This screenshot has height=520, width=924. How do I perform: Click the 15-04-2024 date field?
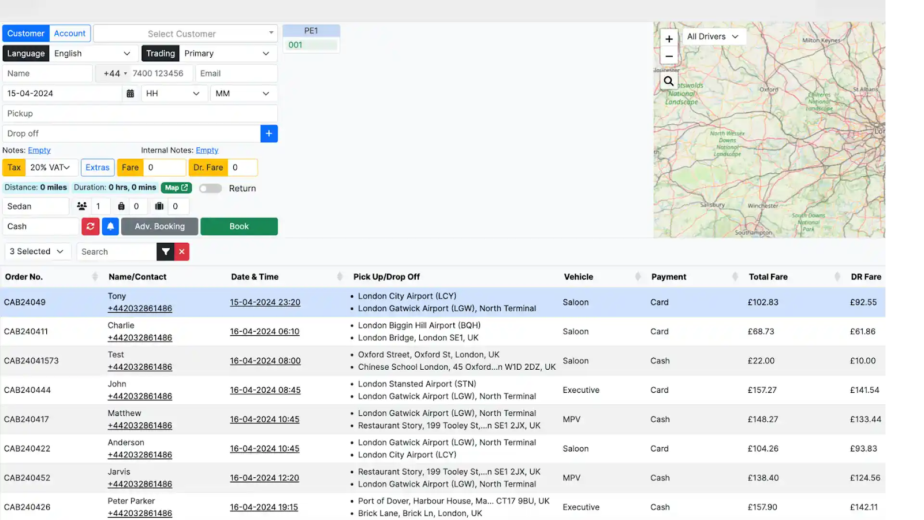(63, 94)
